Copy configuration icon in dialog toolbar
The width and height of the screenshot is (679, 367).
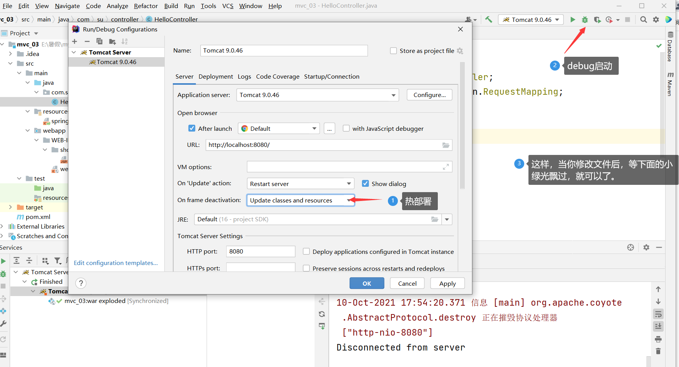pyautogui.click(x=99, y=41)
